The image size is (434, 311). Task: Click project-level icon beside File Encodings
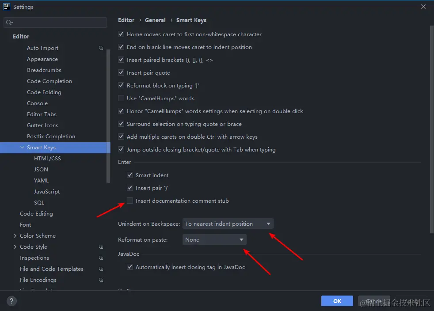101,280
